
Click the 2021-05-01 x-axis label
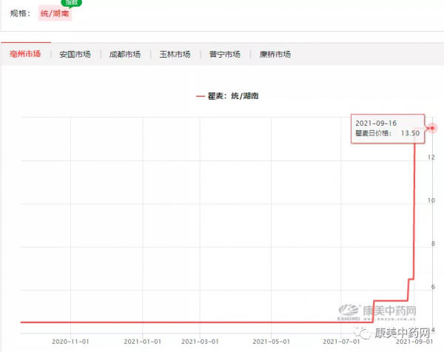(x=271, y=342)
